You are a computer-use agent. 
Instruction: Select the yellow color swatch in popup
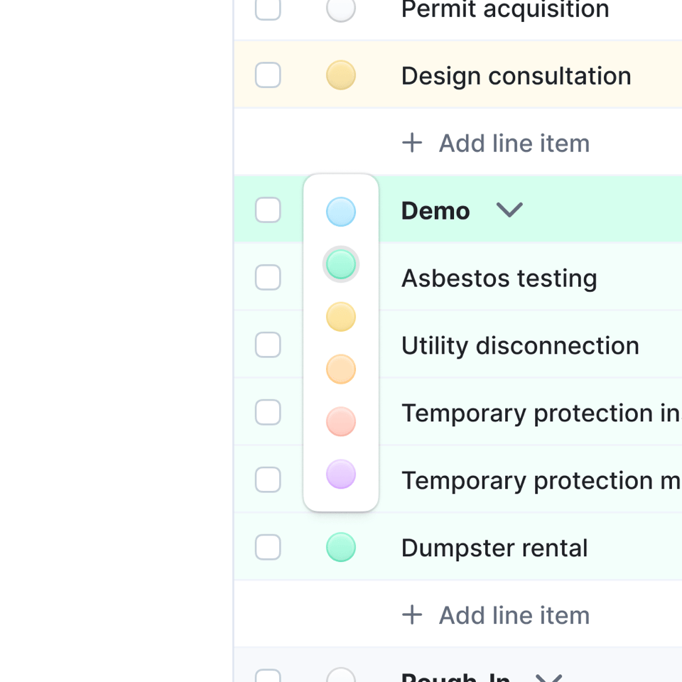click(341, 317)
